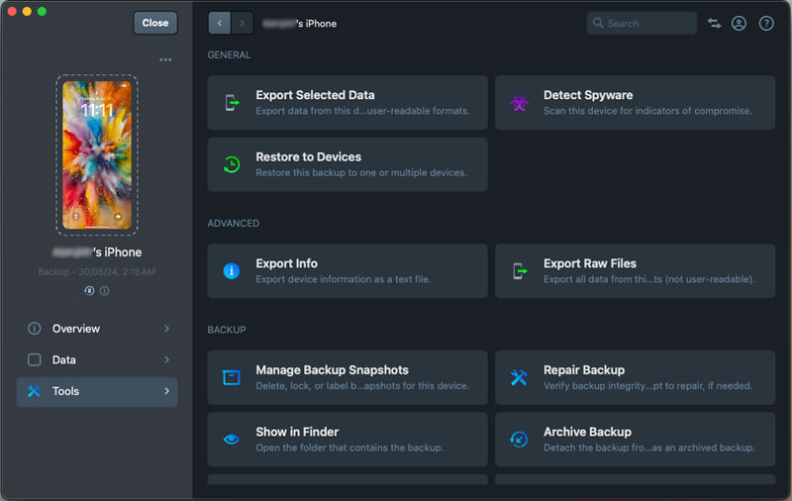Open Export Info tool
Viewport: 792px width, 501px height.
[347, 271]
